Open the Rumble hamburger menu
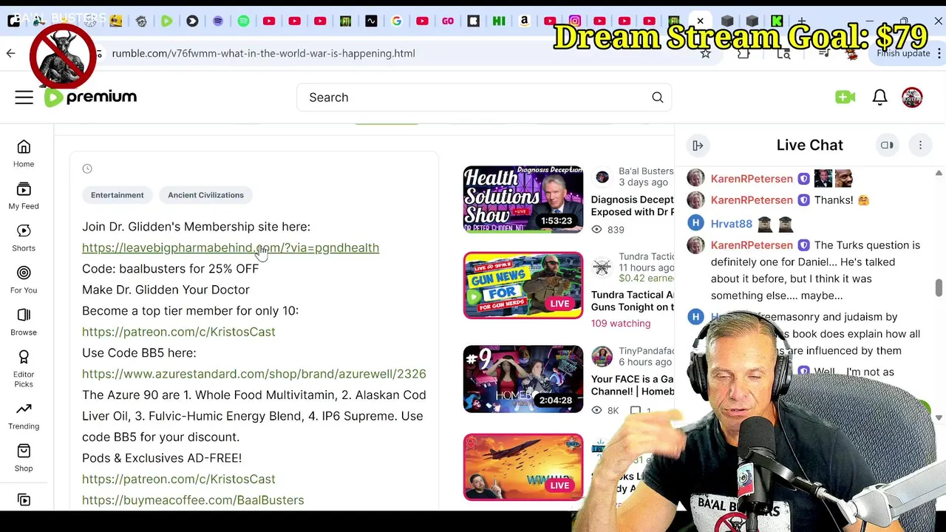Image resolution: width=946 pixels, height=532 pixels. coord(24,98)
